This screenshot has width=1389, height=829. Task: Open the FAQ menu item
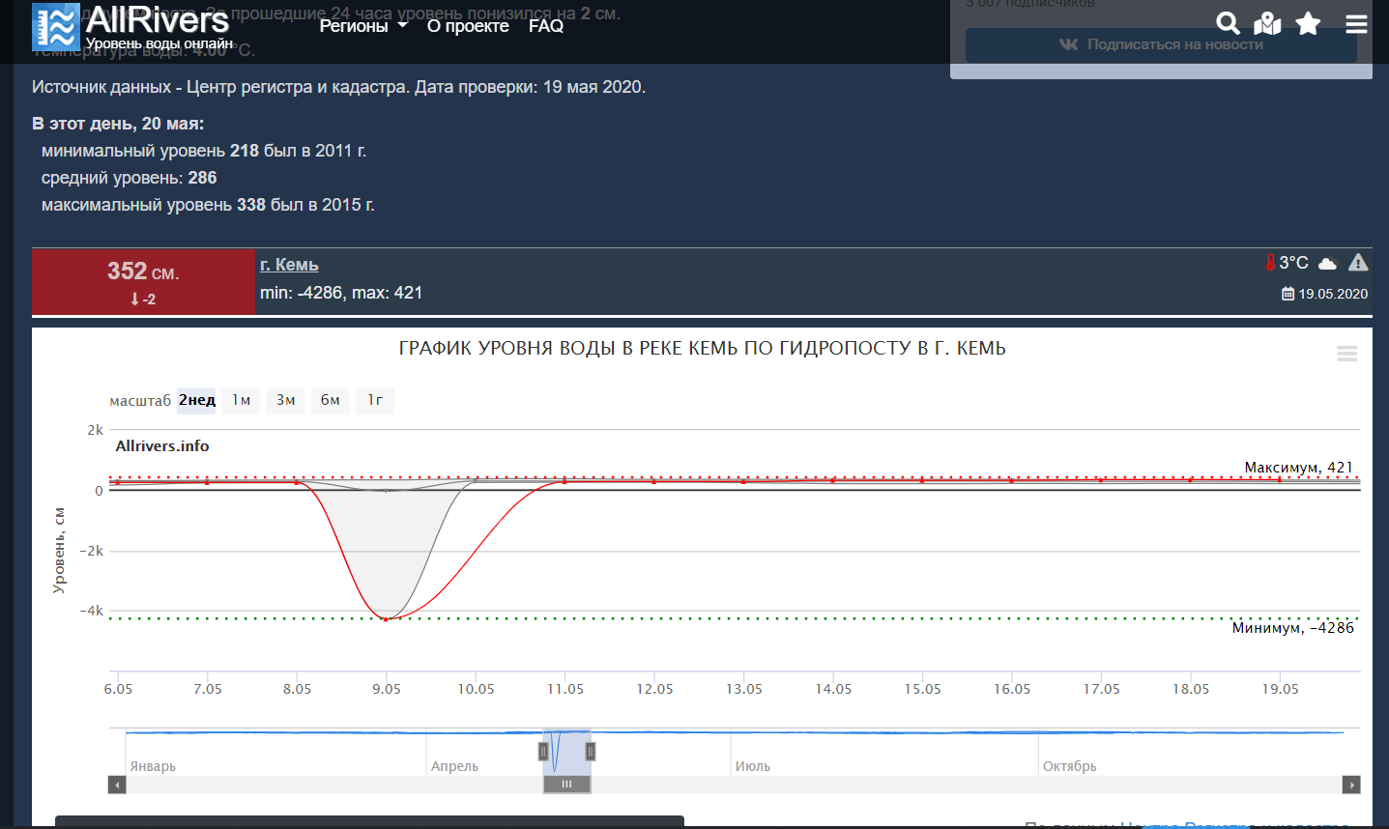546,26
